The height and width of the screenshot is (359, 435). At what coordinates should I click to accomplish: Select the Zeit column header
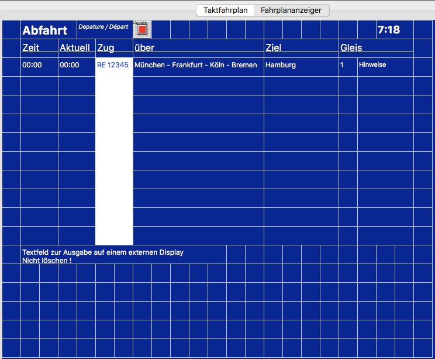click(x=31, y=47)
